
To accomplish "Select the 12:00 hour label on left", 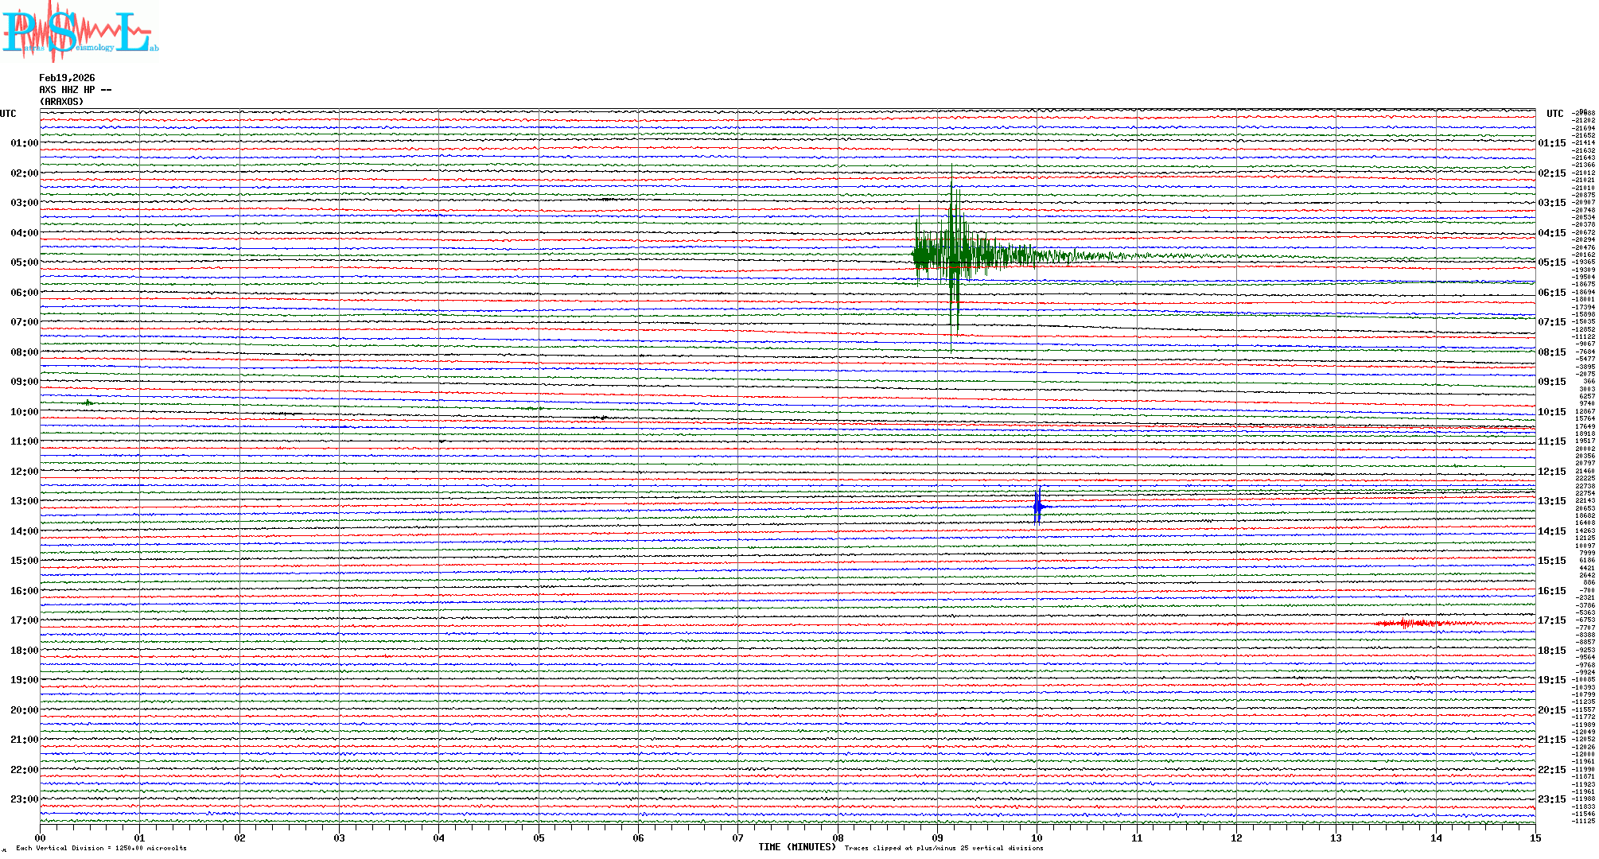I will pyautogui.click(x=24, y=472).
